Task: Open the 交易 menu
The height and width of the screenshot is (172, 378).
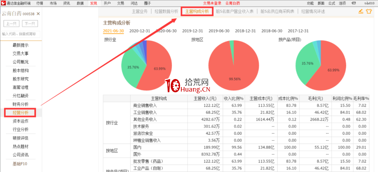Action: pyautogui.click(x=120, y=3)
